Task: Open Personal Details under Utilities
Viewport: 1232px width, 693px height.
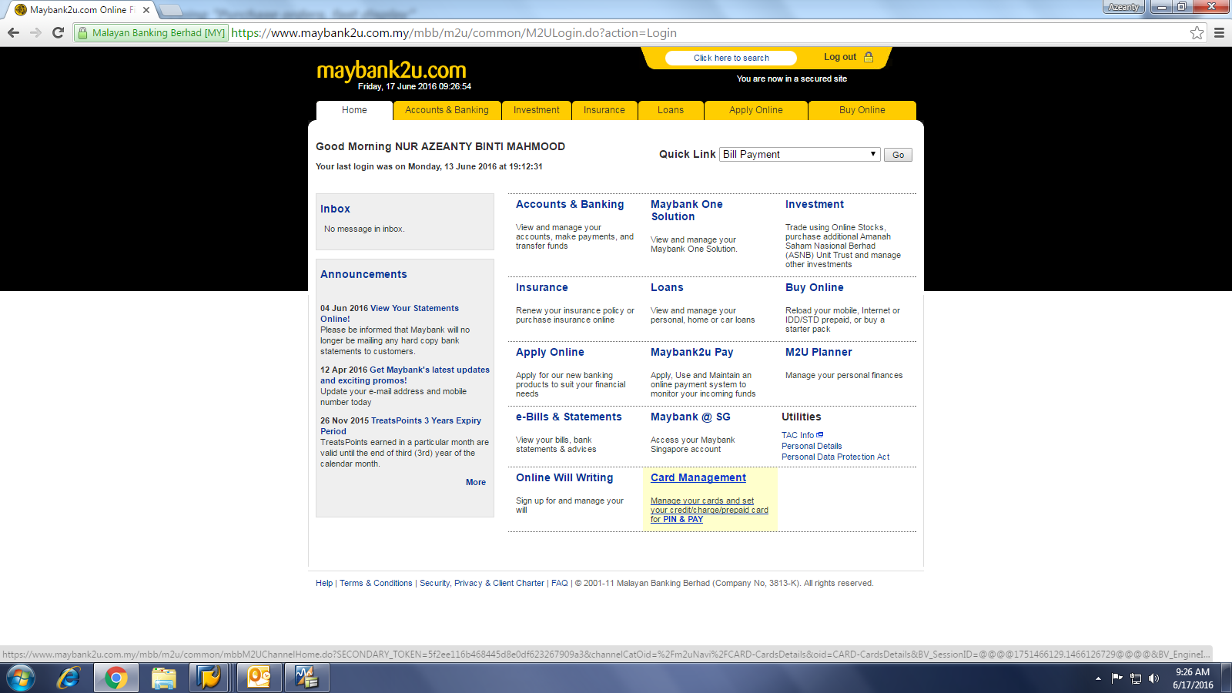Action: click(812, 446)
